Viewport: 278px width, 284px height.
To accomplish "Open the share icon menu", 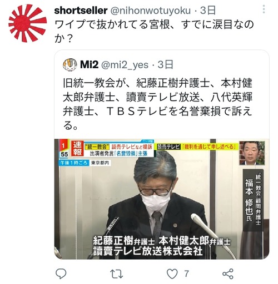I will click(228, 273).
